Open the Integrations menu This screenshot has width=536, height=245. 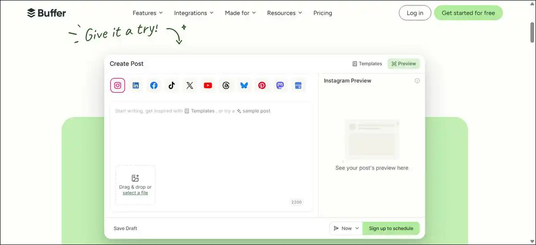click(194, 13)
